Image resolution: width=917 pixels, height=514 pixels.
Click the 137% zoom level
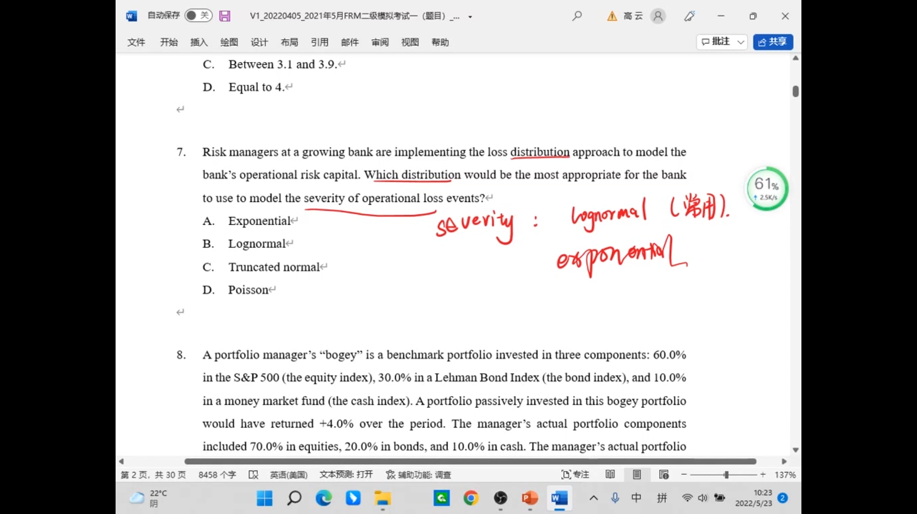(x=785, y=475)
